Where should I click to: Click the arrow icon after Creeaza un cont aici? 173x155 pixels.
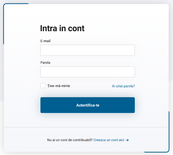click(x=127, y=140)
